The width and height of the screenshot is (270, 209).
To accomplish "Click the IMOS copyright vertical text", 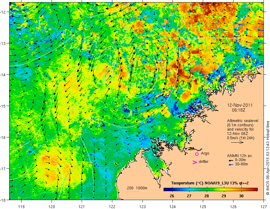I will point(268,158).
